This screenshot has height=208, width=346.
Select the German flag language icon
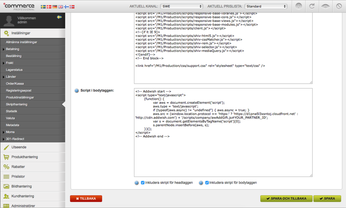(55, 7)
